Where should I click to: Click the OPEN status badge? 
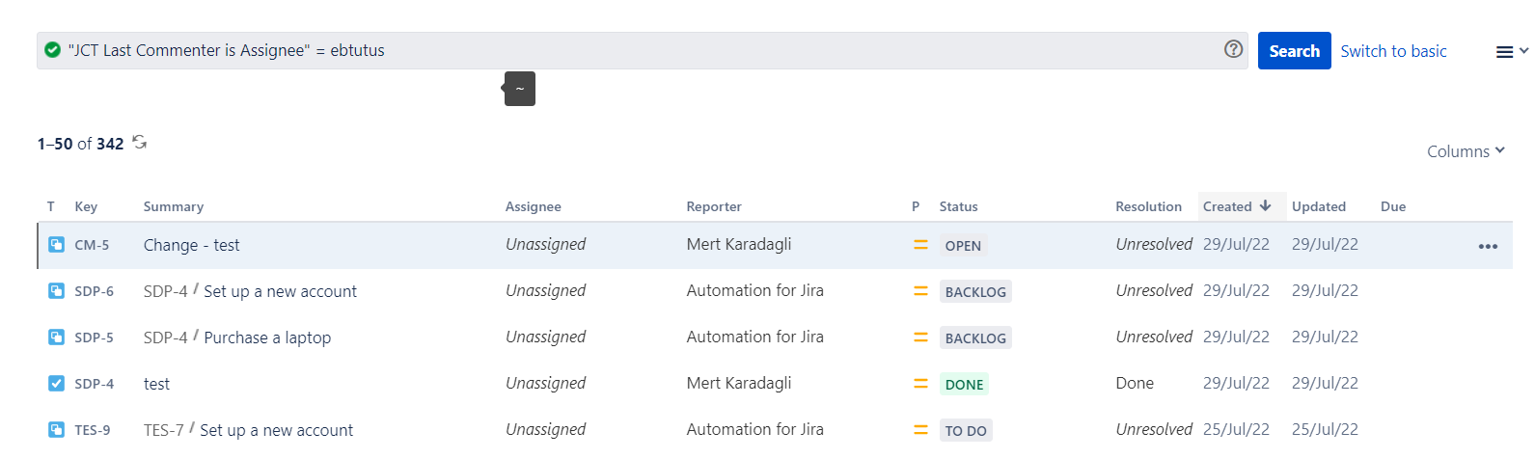point(963,246)
